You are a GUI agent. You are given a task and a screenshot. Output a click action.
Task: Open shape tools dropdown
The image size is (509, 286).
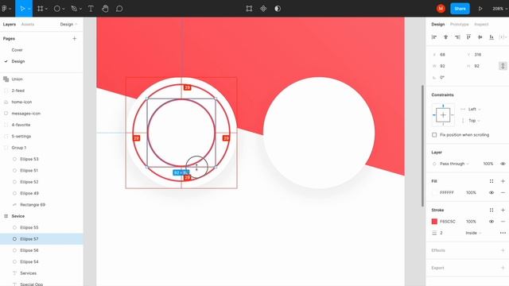click(x=64, y=9)
